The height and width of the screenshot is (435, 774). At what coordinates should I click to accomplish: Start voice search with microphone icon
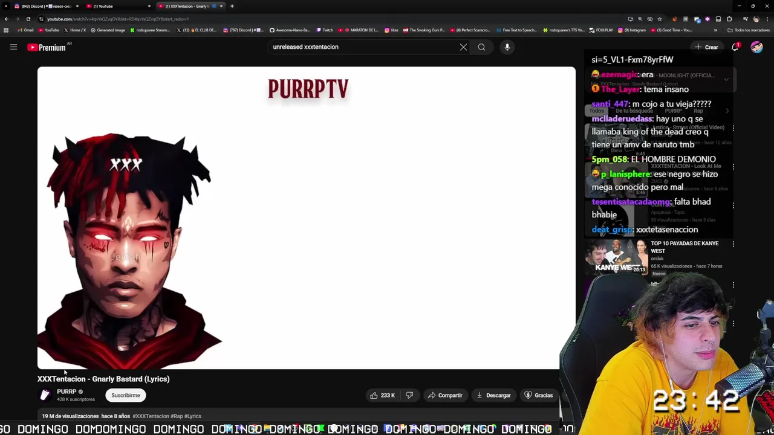(507, 47)
